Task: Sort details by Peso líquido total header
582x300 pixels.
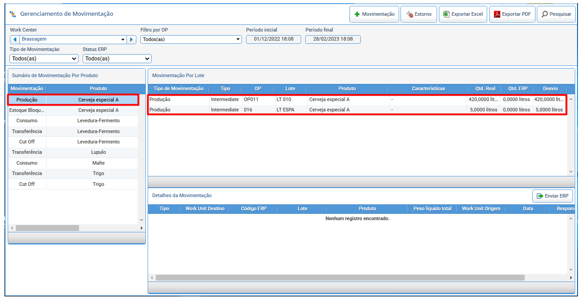Action: (x=433, y=208)
